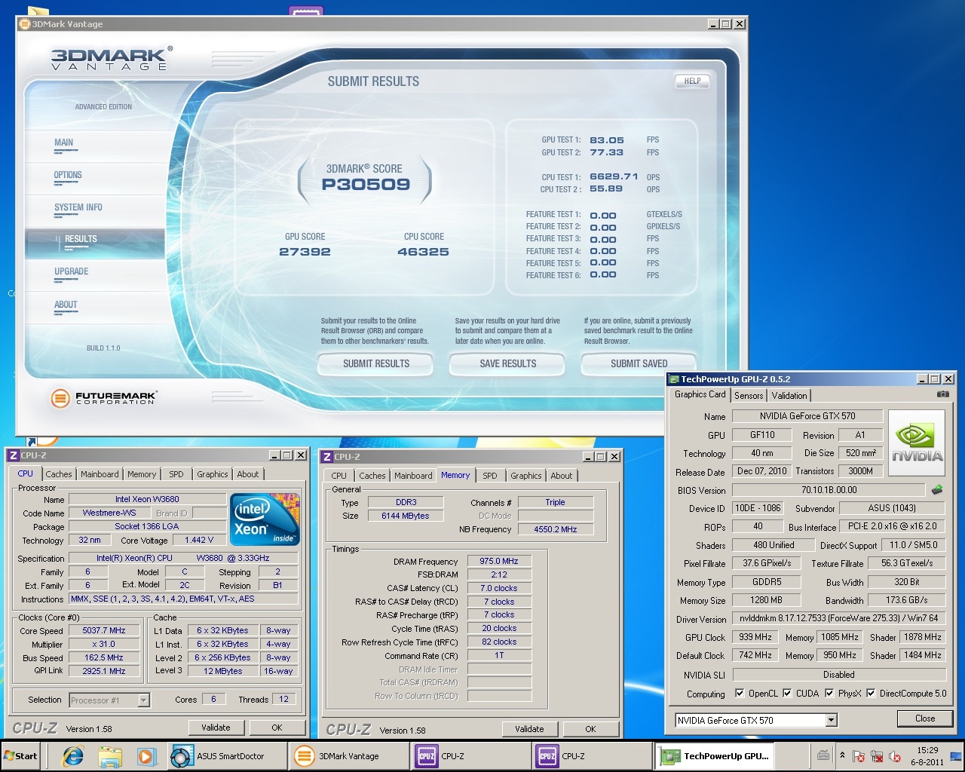Open the GPU selection dropdown in GPU-Z
Viewport: 965px width, 772px height.
[x=831, y=720]
